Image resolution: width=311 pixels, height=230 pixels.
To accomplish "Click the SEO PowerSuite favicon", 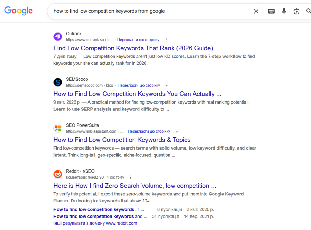I will [58, 128].
